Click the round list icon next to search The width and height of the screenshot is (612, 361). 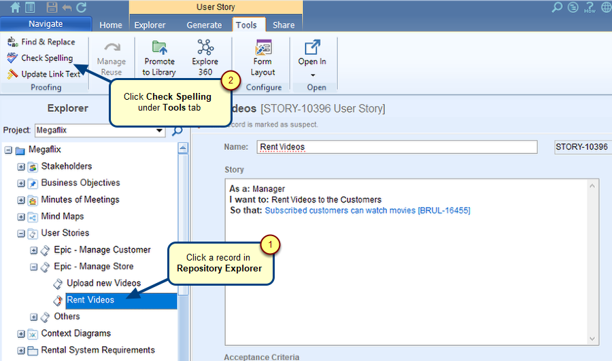573,7
